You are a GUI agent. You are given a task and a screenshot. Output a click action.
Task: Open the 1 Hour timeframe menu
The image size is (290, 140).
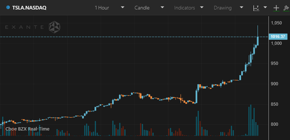[x=102, y=8]
